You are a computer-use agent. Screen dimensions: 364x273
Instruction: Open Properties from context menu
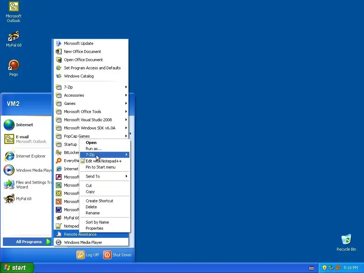[x=105, y=228]
